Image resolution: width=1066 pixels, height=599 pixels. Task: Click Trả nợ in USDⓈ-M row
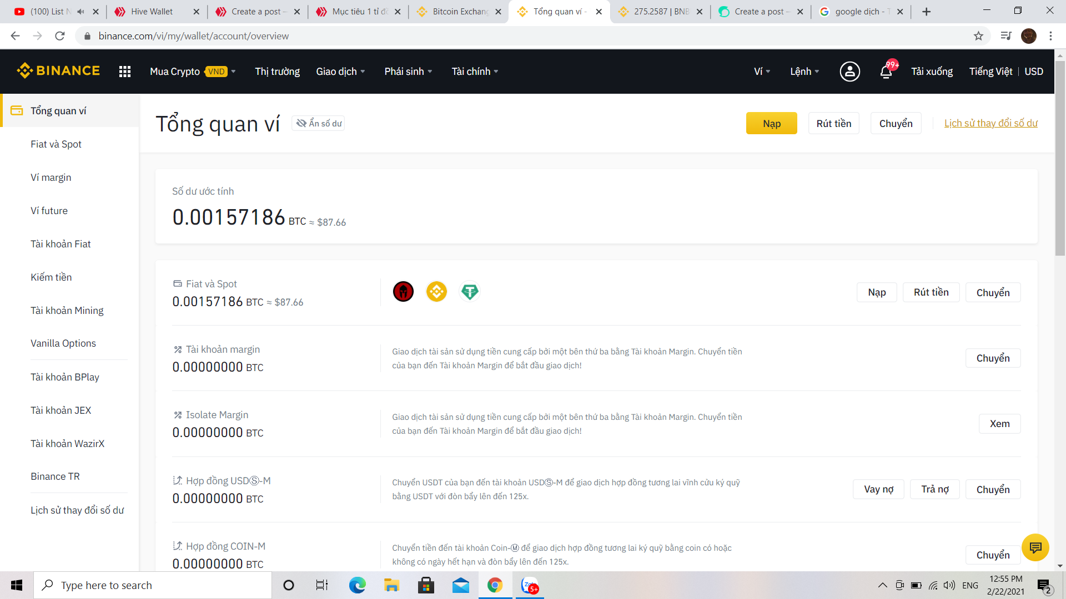[935, 489]
